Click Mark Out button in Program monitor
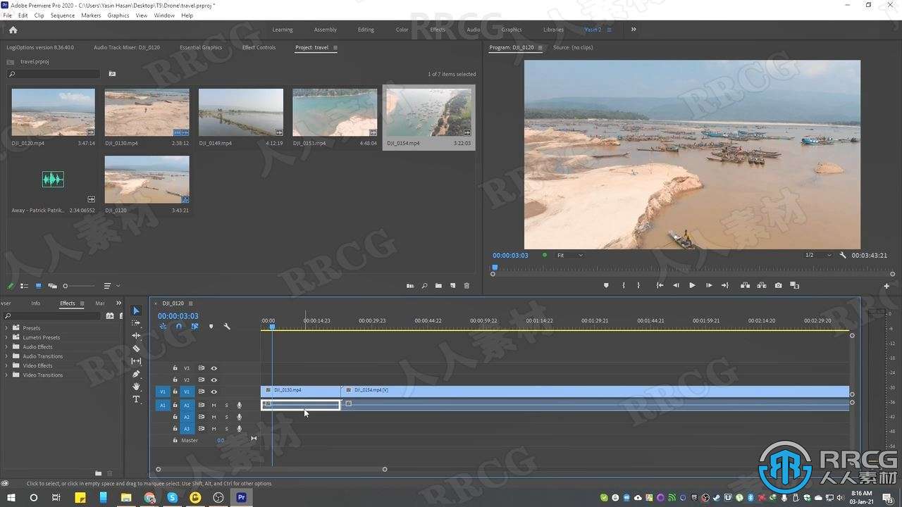The width and height of the screenshot is (902, 507). click(x=638, y=285)
